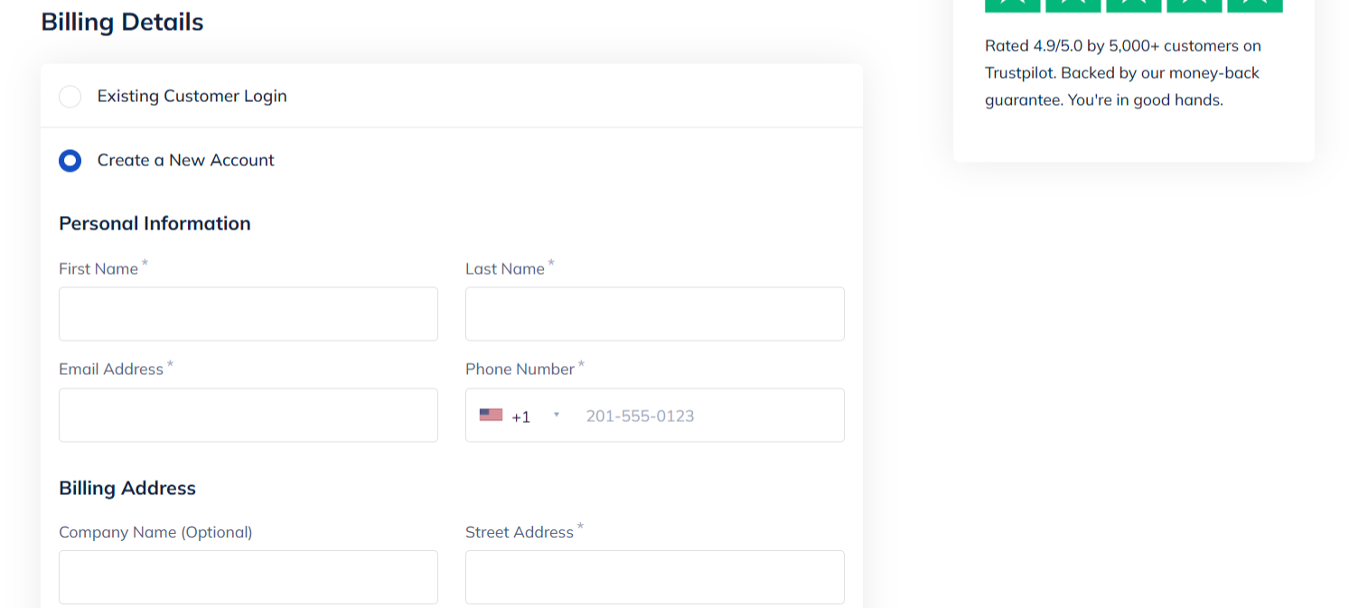Select Existing Customer Login radio button
This screenshot has width=1349, height=608.
(70, 97)
